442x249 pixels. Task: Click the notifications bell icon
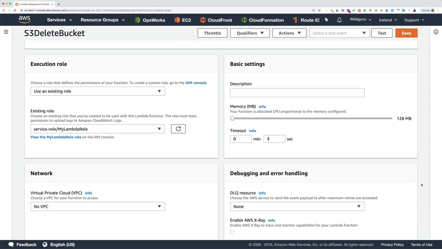pyautogui.click(x=339, y=20)
